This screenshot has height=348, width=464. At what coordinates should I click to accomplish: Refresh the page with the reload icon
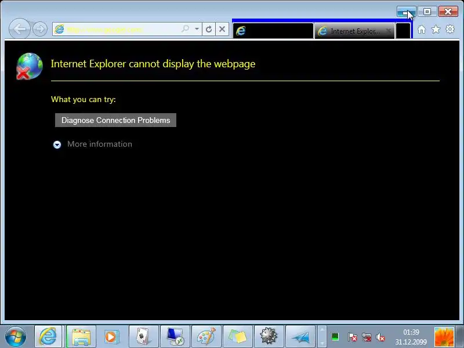209,28
